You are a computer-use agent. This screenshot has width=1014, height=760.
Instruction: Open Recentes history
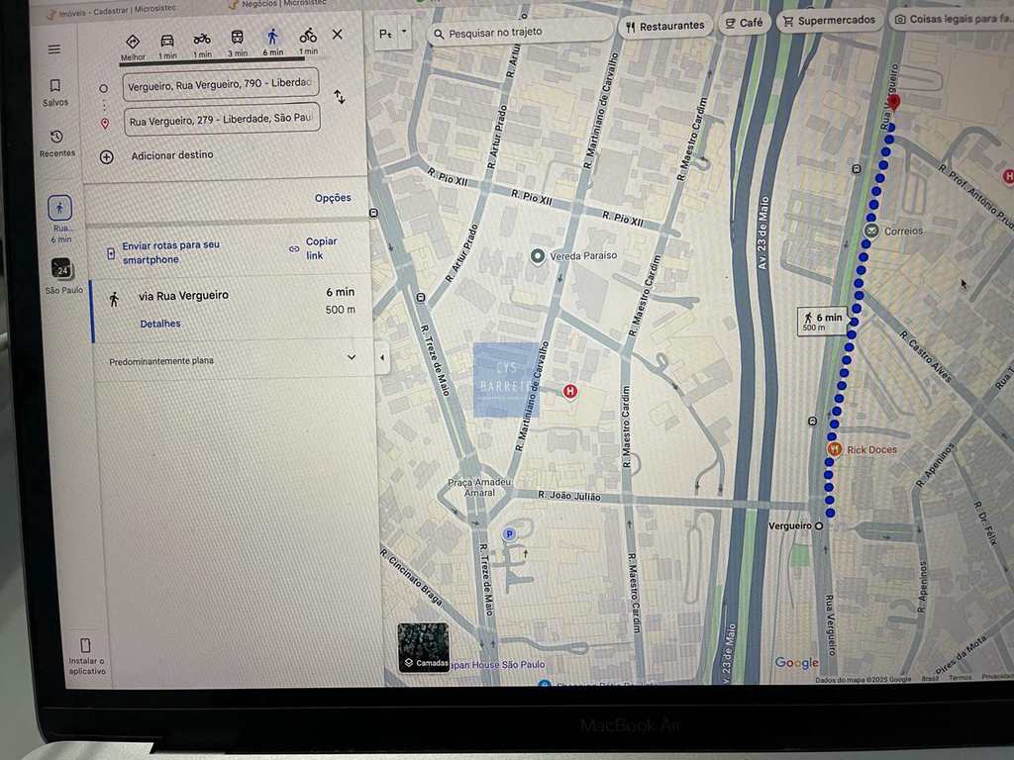pyautogui.click(x=56, y=143)
